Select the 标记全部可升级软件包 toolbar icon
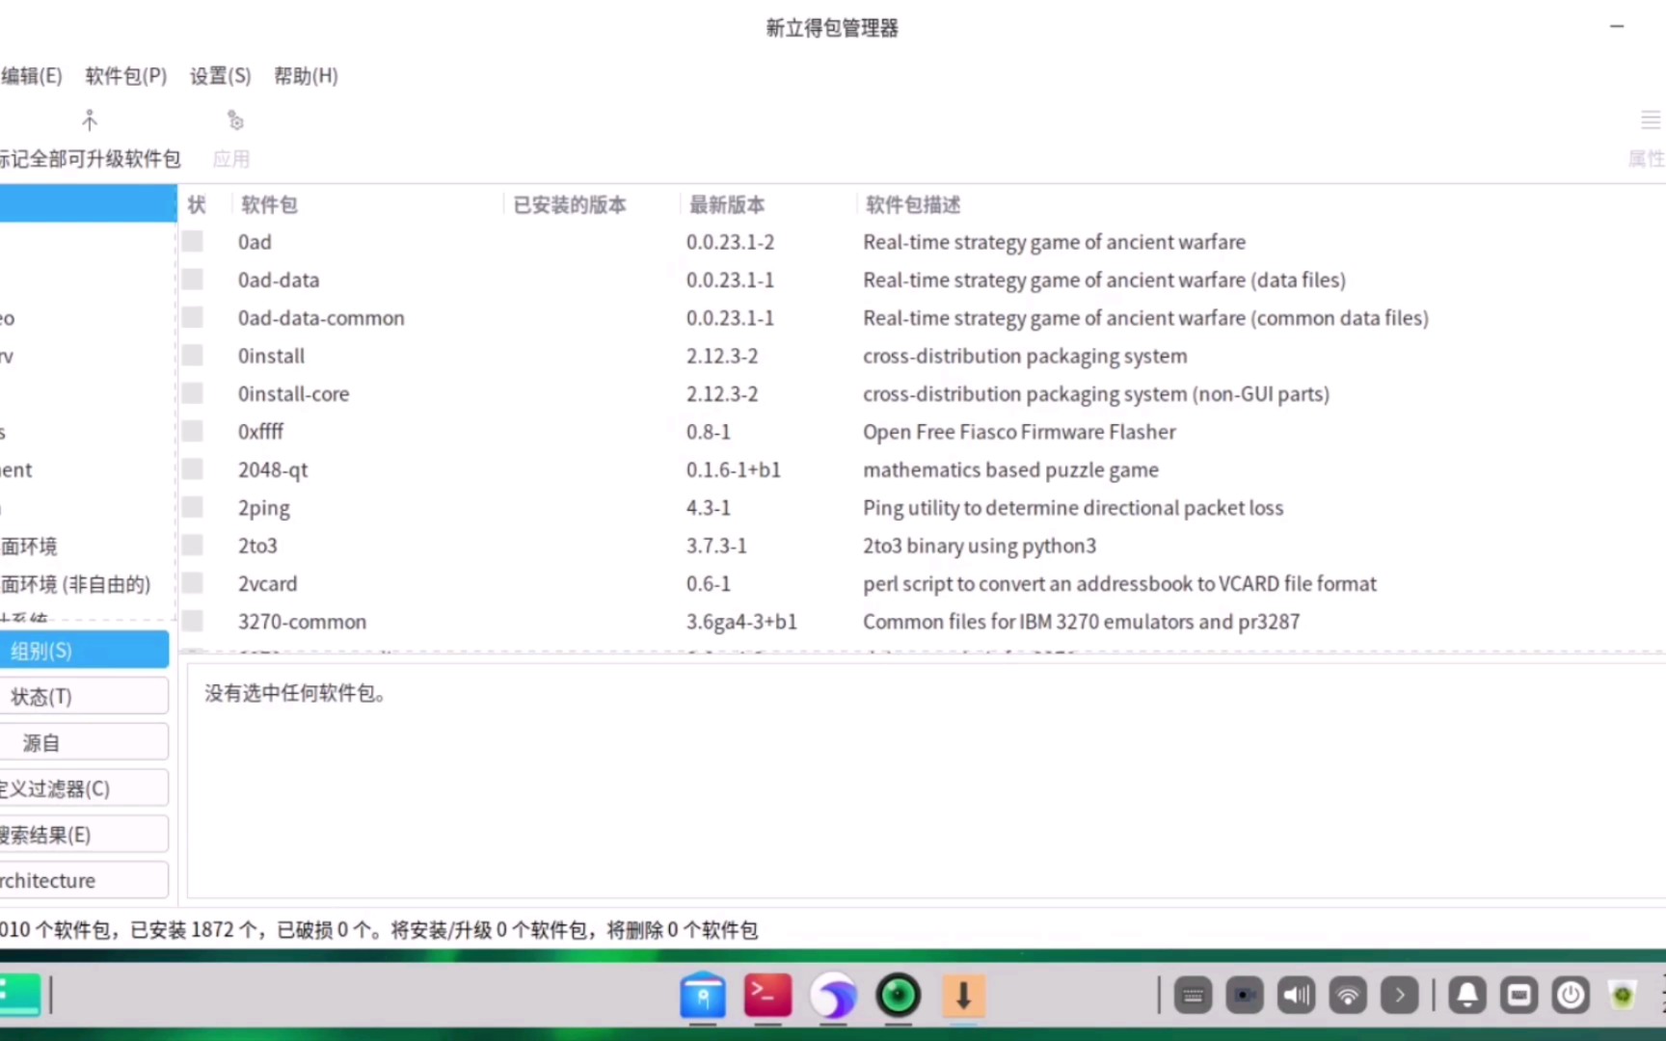The height and width of the screenshot is (1041, 1666). tap(90, 135)
